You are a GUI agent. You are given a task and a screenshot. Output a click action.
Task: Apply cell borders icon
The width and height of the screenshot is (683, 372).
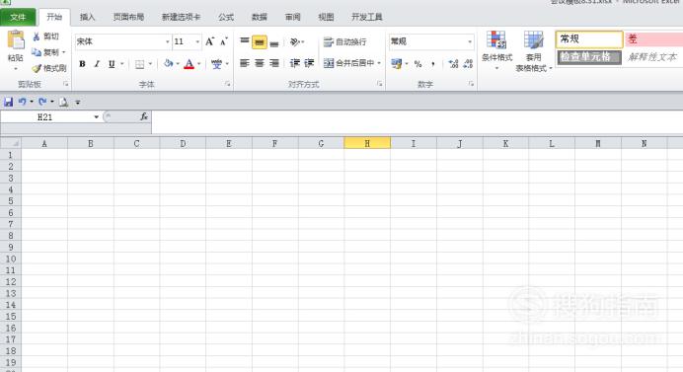point(140,64)
